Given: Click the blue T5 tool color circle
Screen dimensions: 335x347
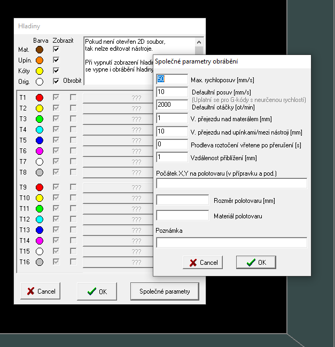Looking at the screenshot, I should pos(39,140).
